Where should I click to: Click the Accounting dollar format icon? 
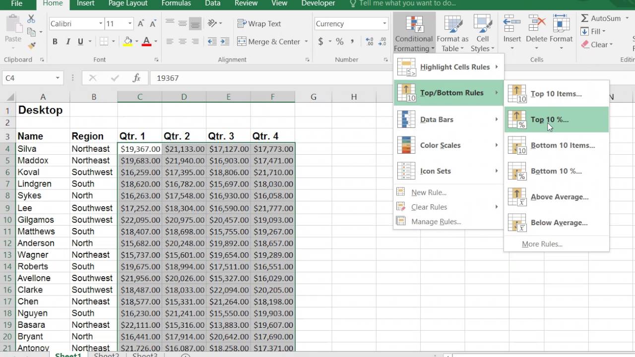click(x=320, y=42)
